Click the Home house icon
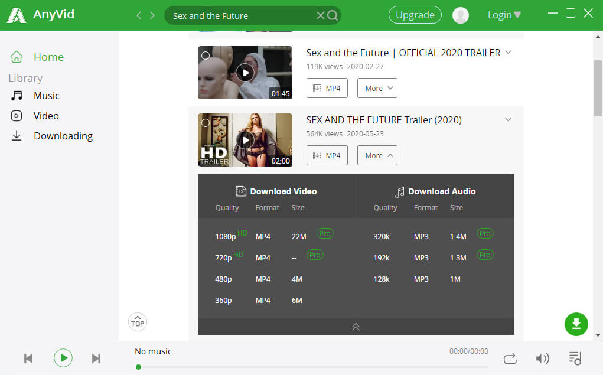603x375 pixels. tap(17, 57)
